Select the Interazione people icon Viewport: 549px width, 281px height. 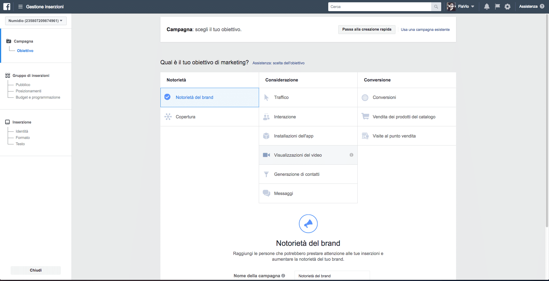coord(266,117)
